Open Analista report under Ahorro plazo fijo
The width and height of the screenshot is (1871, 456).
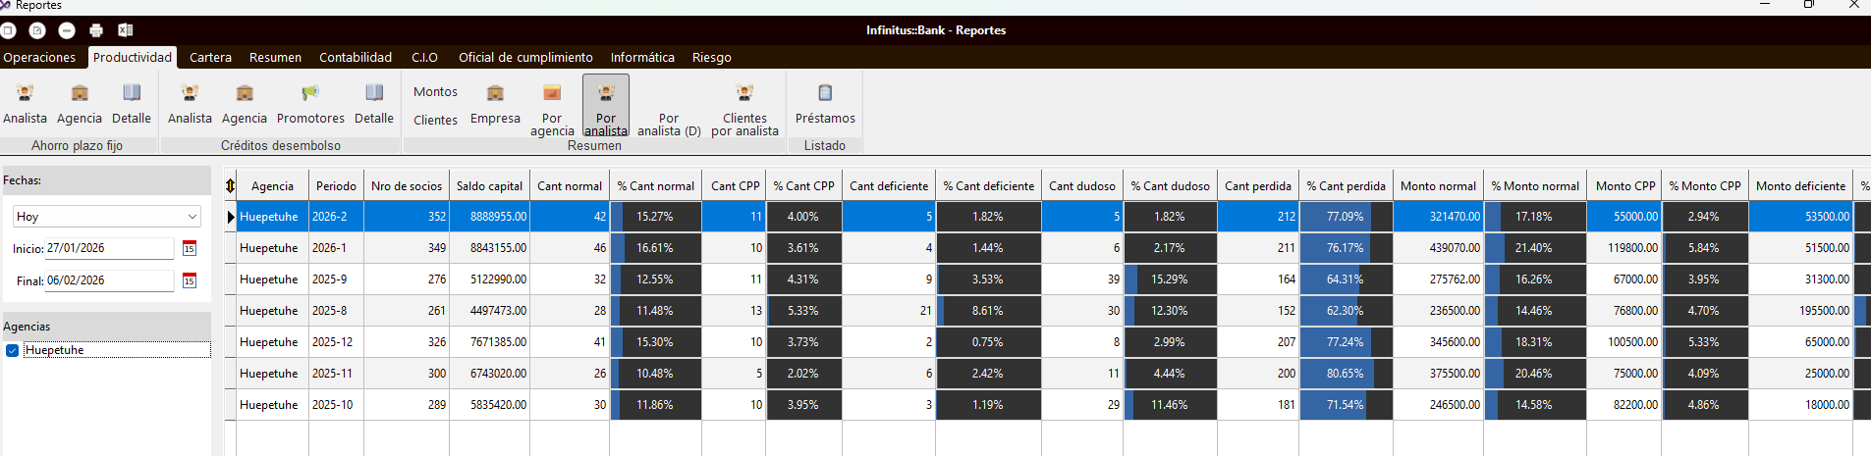[x=25, y=104]
